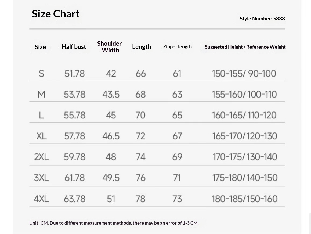Select the 4XL size row label

[x=41, y=199]
